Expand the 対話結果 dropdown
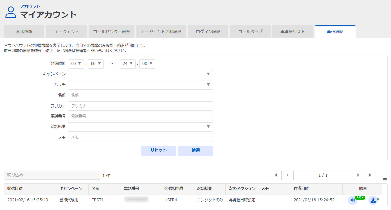 141,127
